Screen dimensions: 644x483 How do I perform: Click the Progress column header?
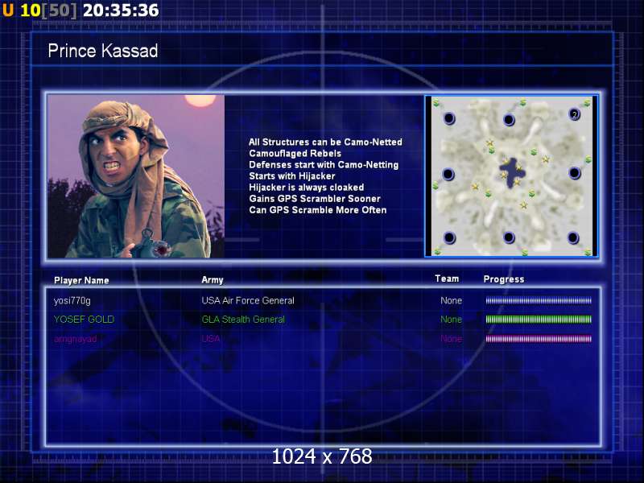tap(504, 279)
